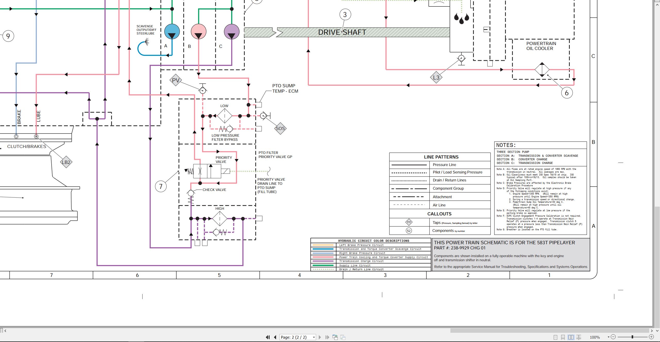Zoom in with the plus button
Image resolution: width=660 pixels, height=342 pixels.
(x=651, y=337)
